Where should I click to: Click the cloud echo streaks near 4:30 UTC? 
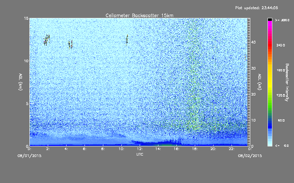[x=70, y=45]
